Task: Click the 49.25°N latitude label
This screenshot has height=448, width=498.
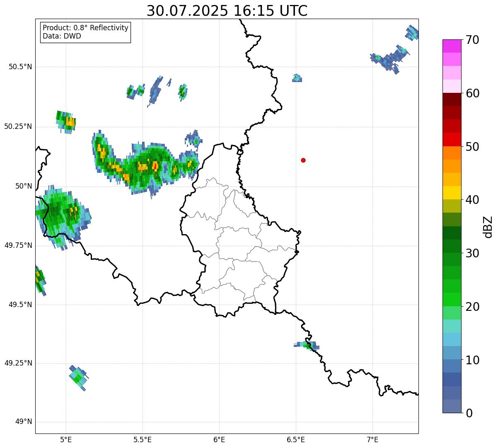Action: (18, 363)
